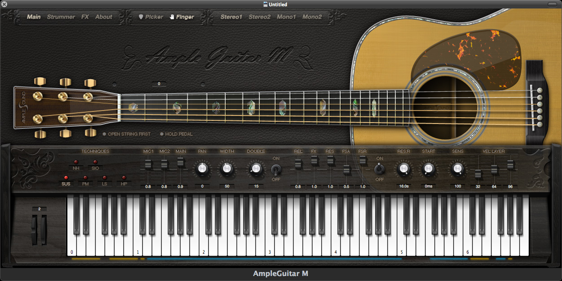
Task: Play the white key labeled 2
Action: pyautogui.click(x=203, y=245)
